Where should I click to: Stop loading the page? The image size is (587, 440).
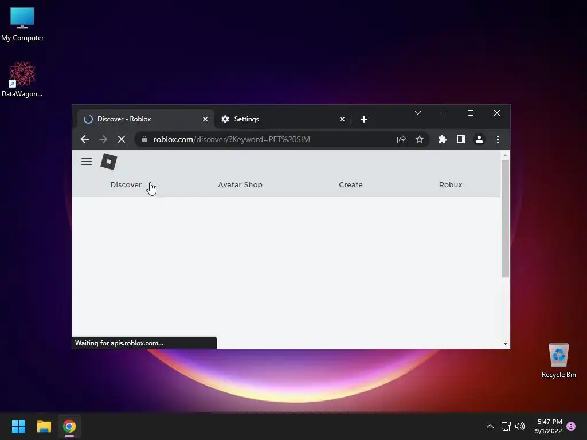(x=122, y=140)
